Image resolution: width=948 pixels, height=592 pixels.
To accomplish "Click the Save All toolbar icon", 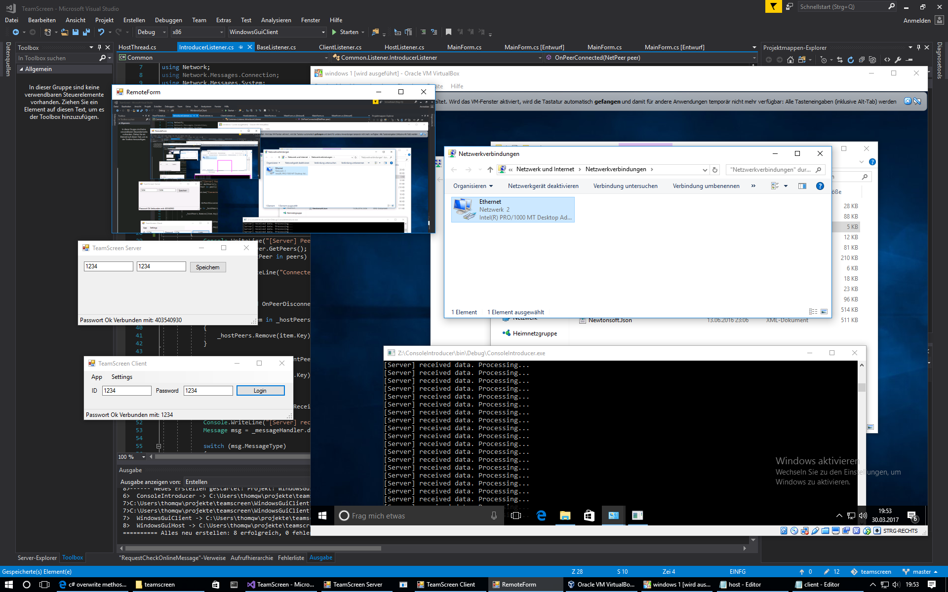I will click(86, 32).
